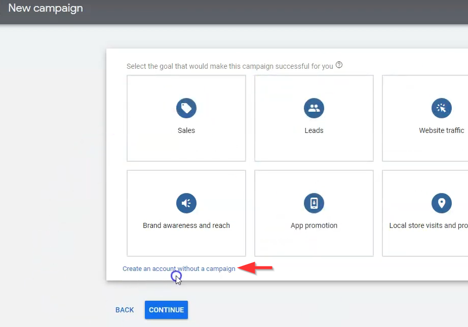Screen dimensions: 468x327
Task: Choose the Local store visits label
Action: 428,225
